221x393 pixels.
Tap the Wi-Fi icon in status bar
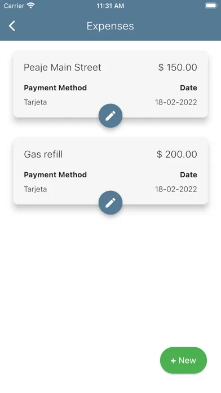click(x=31, y=6)
